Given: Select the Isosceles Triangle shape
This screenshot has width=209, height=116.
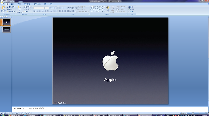Looking at the screenshot, I should pyautogui.click(x=93, y=9).
